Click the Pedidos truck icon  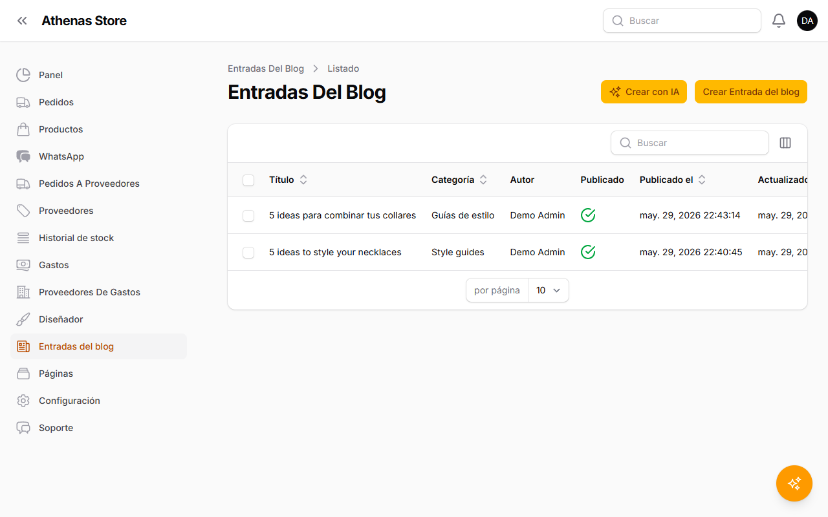pos(23,102)
